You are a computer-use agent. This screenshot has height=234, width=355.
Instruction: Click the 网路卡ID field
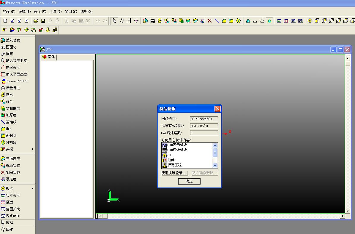click(204, 119)
